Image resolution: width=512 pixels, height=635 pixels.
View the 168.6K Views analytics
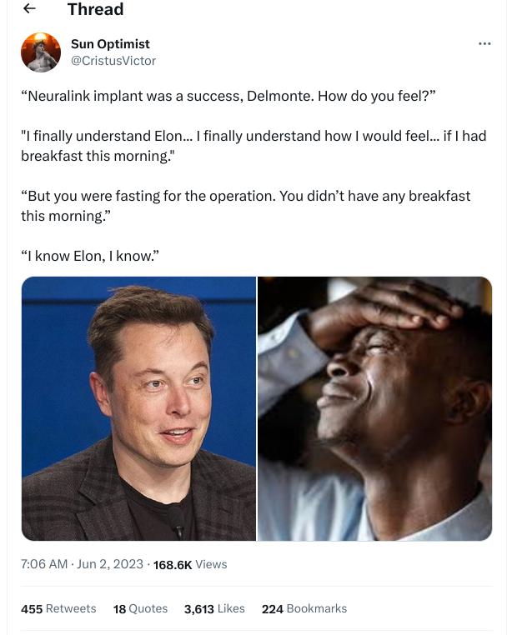pyautogui.click(x=190, y=564)
